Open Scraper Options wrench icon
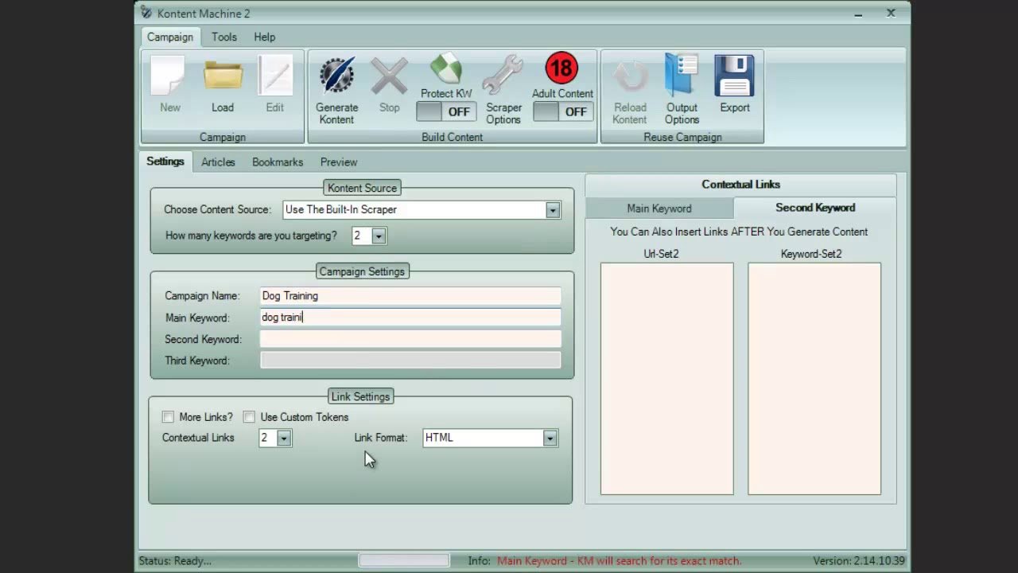Viewport: 1018px width, 573px height. point(503,76)
